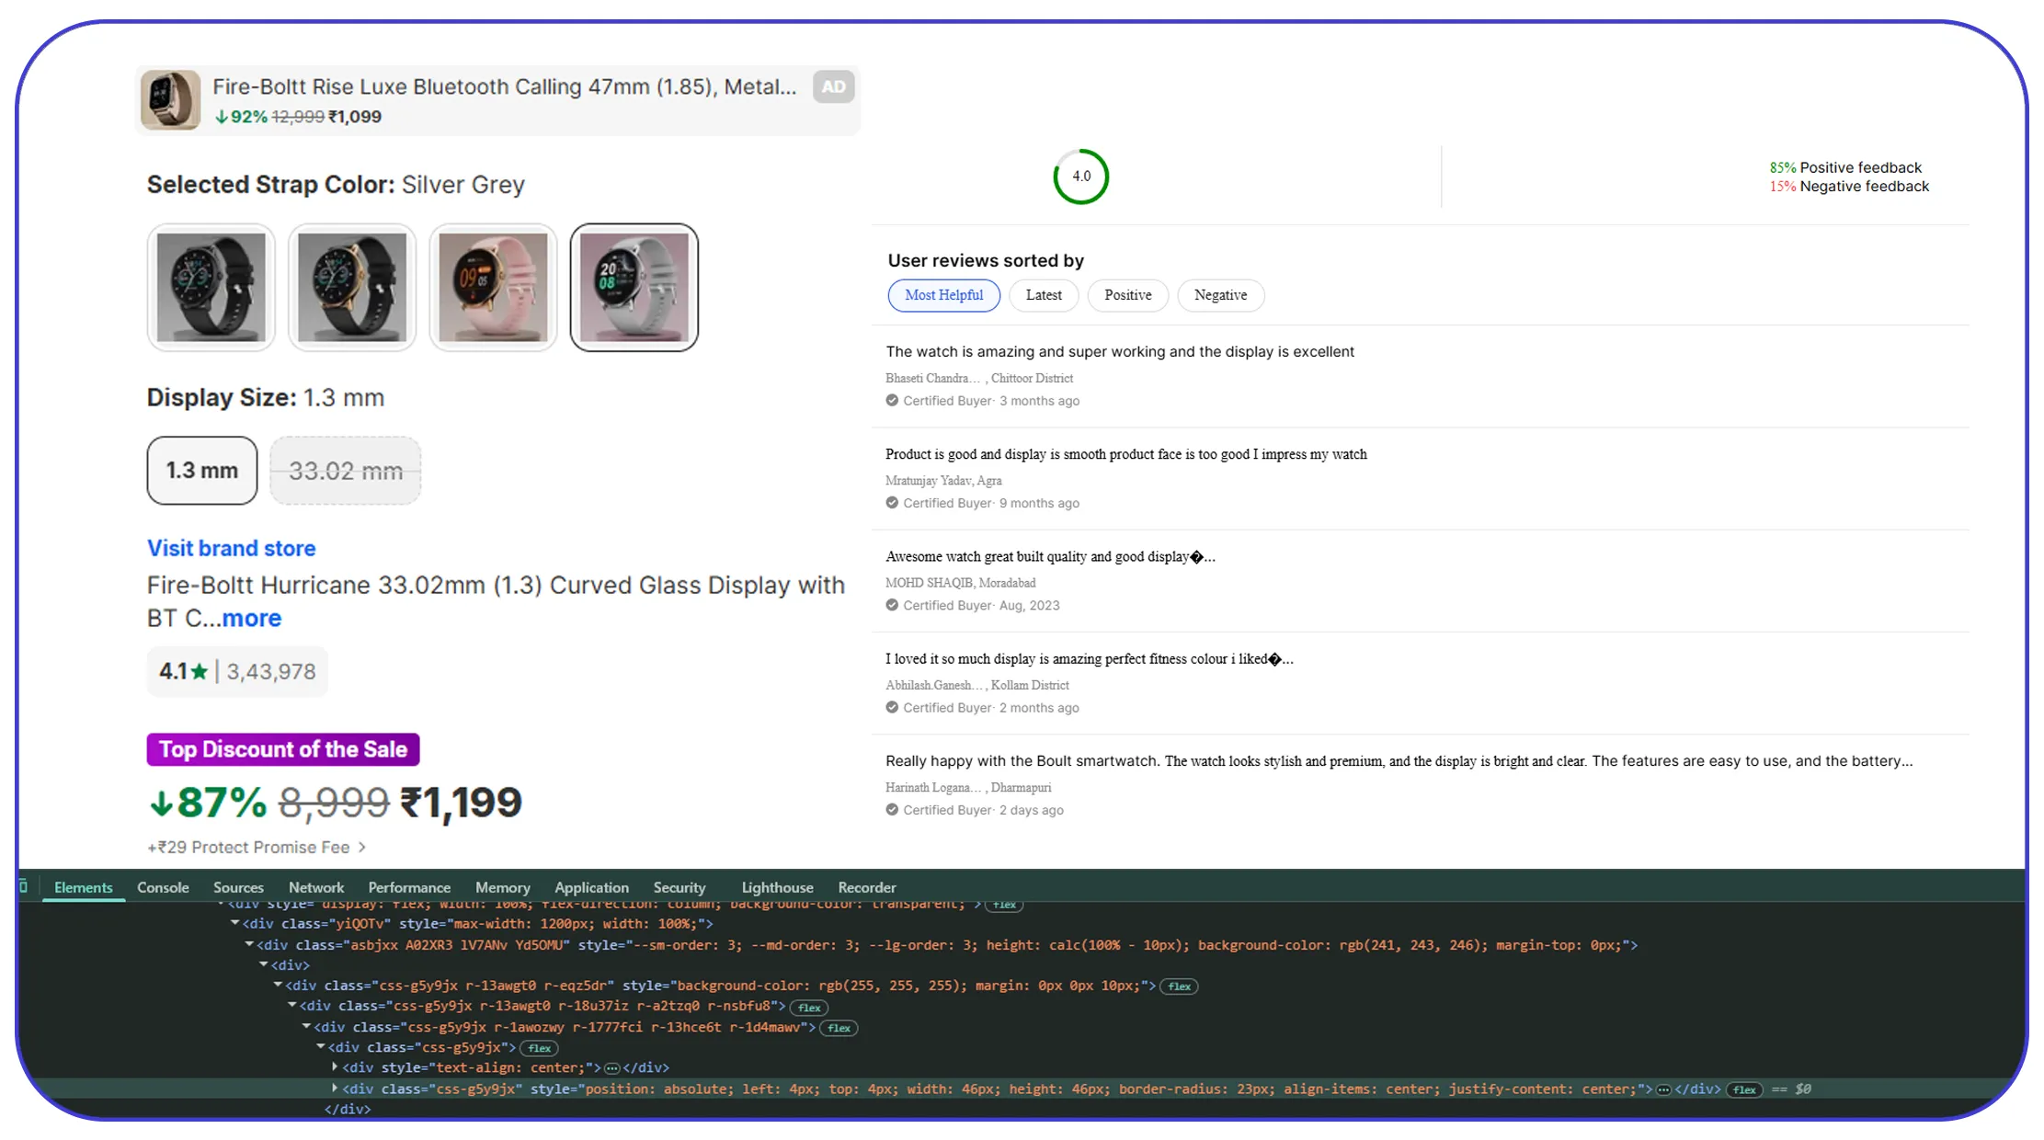Click the flex badge on the highlighted position:absolute row

(1744, 1089)
